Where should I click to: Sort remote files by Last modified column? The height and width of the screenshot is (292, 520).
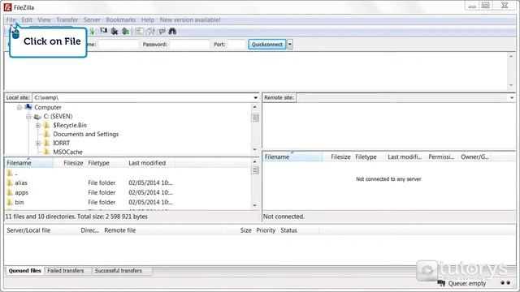coord(405,157)
